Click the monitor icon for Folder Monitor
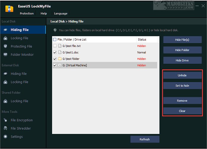Viewport: 207px width, 149px height. click(5, 55)
